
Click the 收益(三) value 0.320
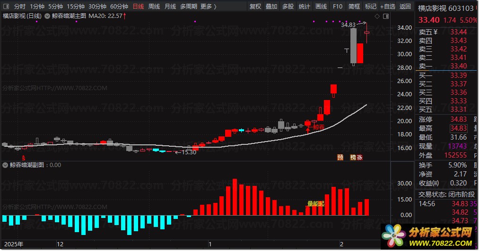click(x=458, y=183)
